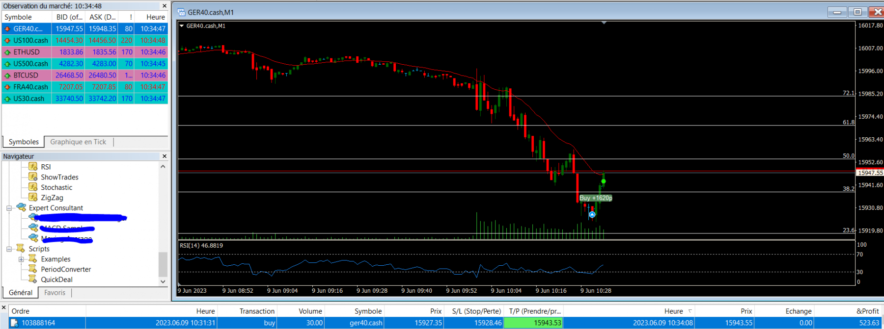This screenshot has width=884, height=329.
Task: Click the PeriodConverter script icon
Action: pyautogui.click(x=33, y=269)
